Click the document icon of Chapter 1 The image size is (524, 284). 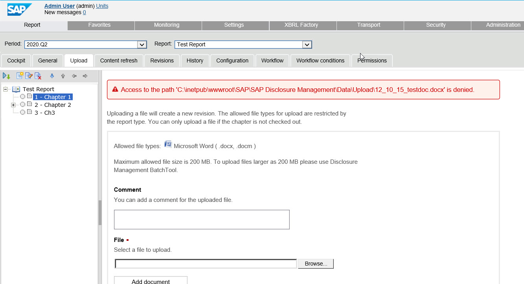tap(29, 97)
